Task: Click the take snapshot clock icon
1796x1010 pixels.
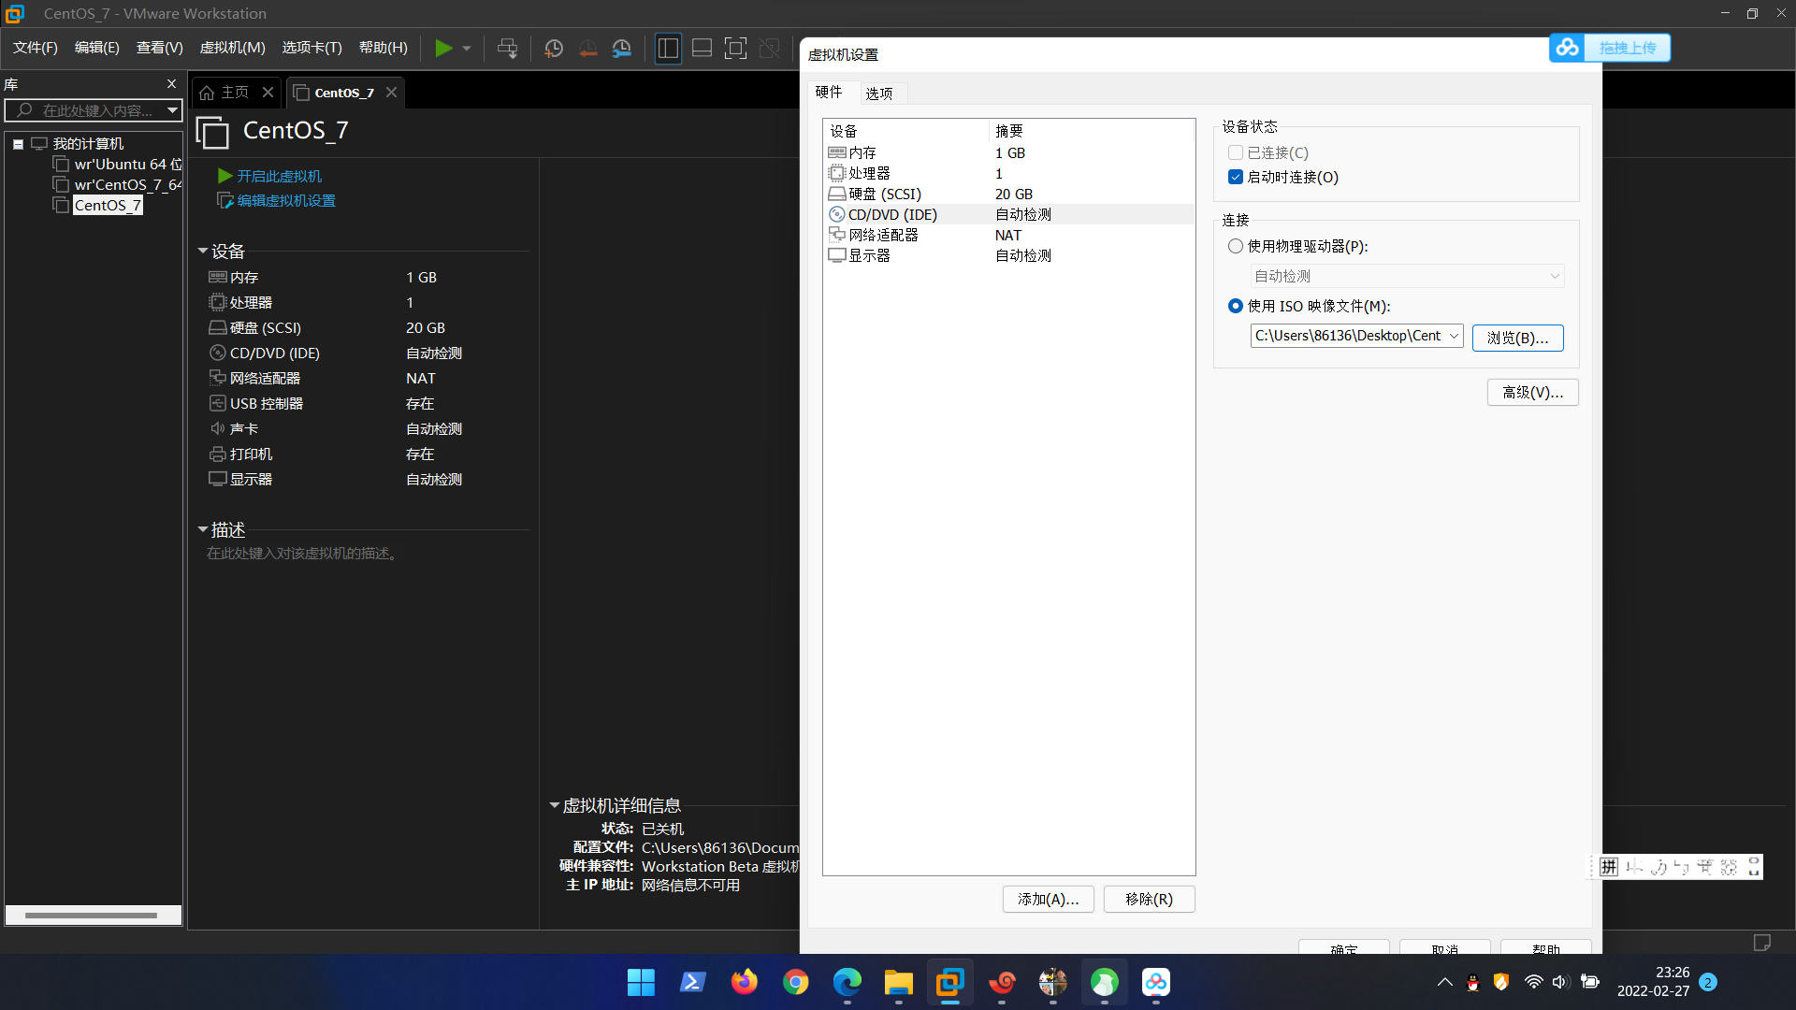Action: [x=554, y=48]
